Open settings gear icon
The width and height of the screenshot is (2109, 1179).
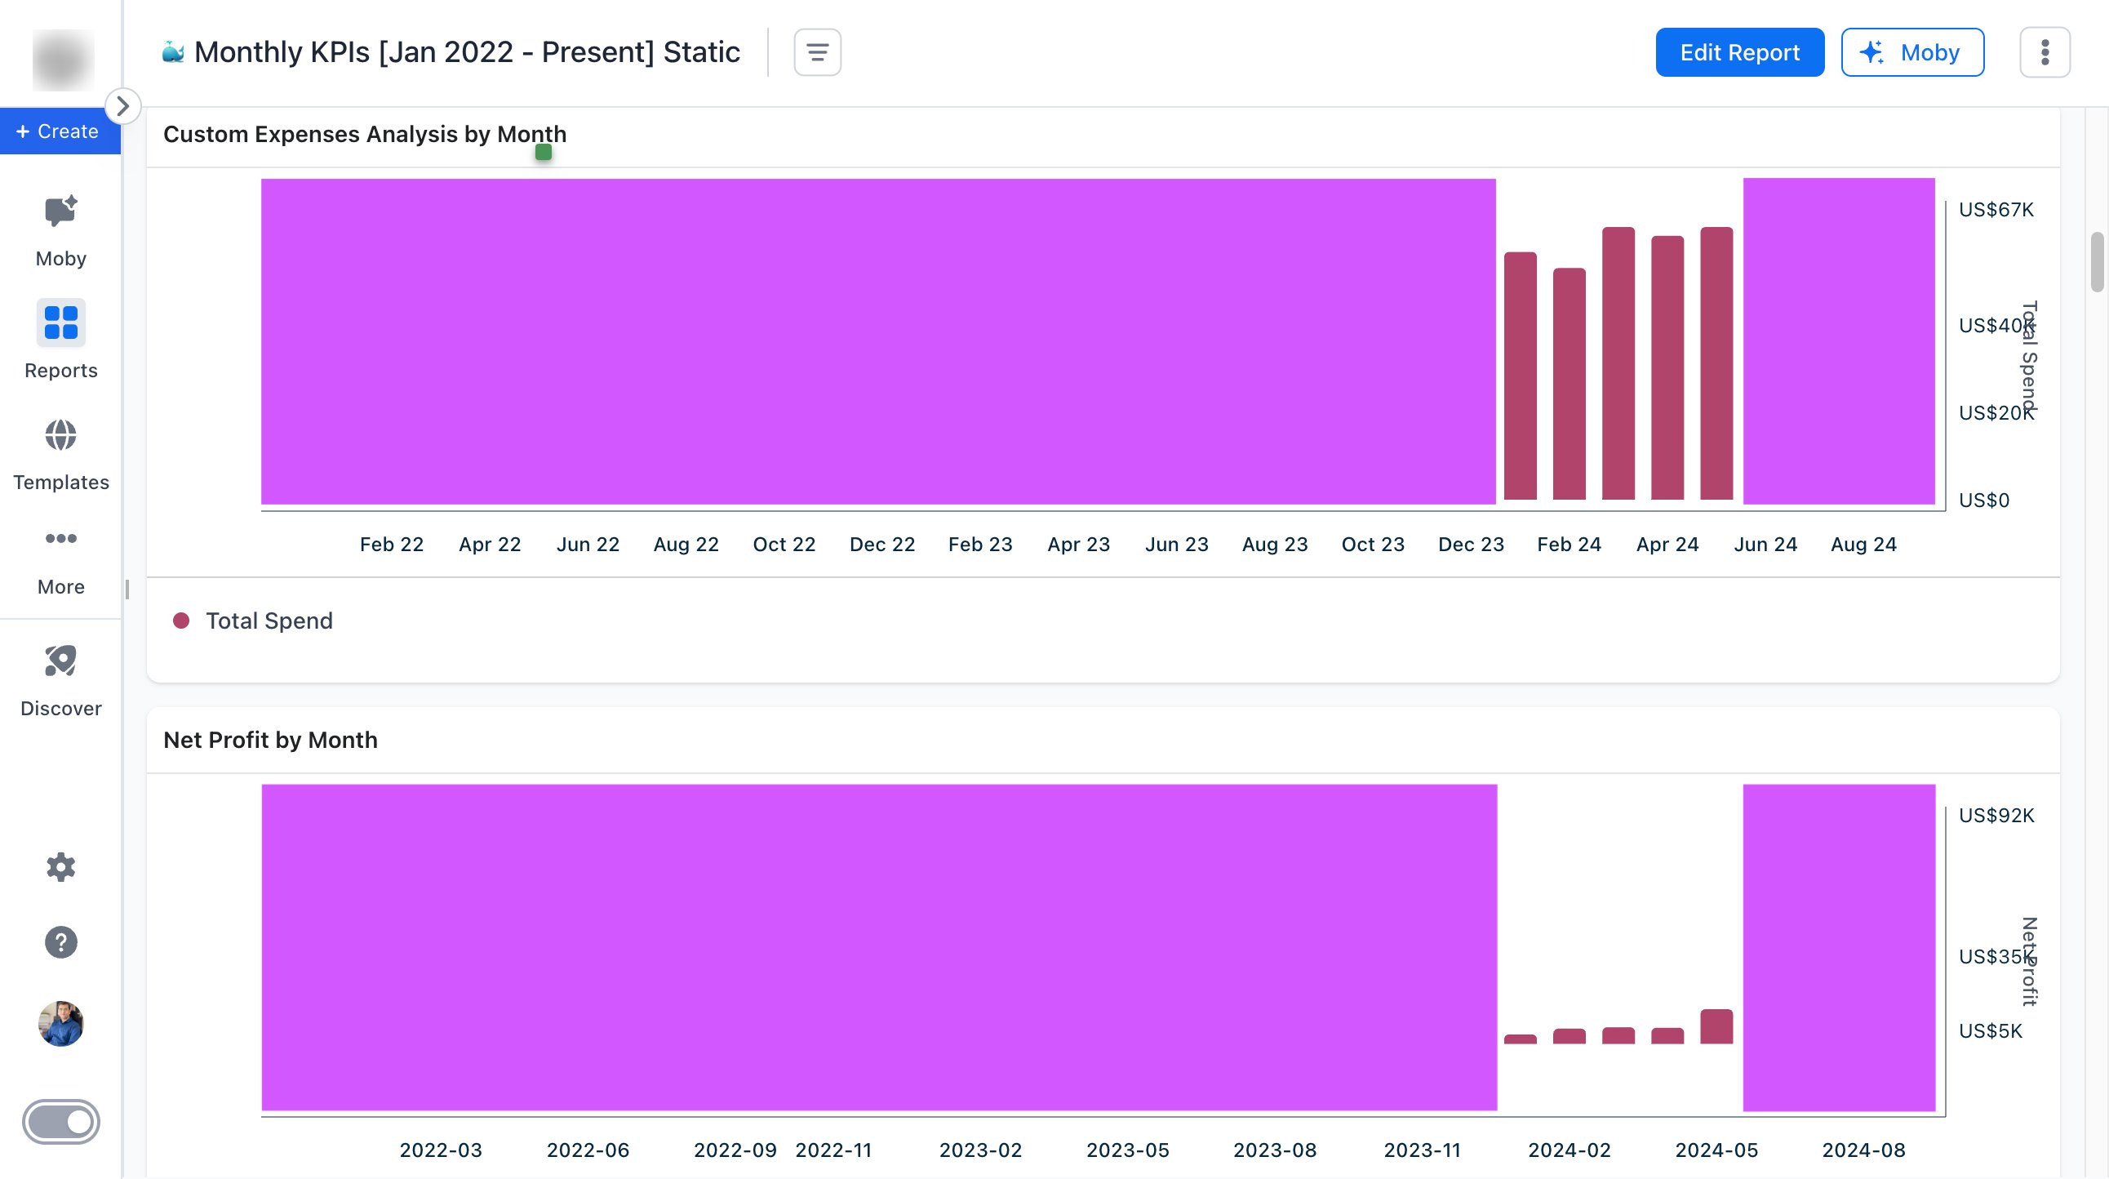(60, 867)
